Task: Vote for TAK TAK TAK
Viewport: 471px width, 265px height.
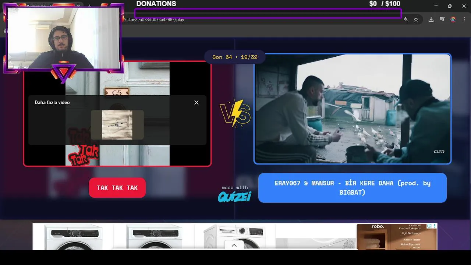Action: 117,188
